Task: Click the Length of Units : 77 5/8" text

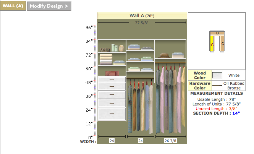Action: [217, 104]
